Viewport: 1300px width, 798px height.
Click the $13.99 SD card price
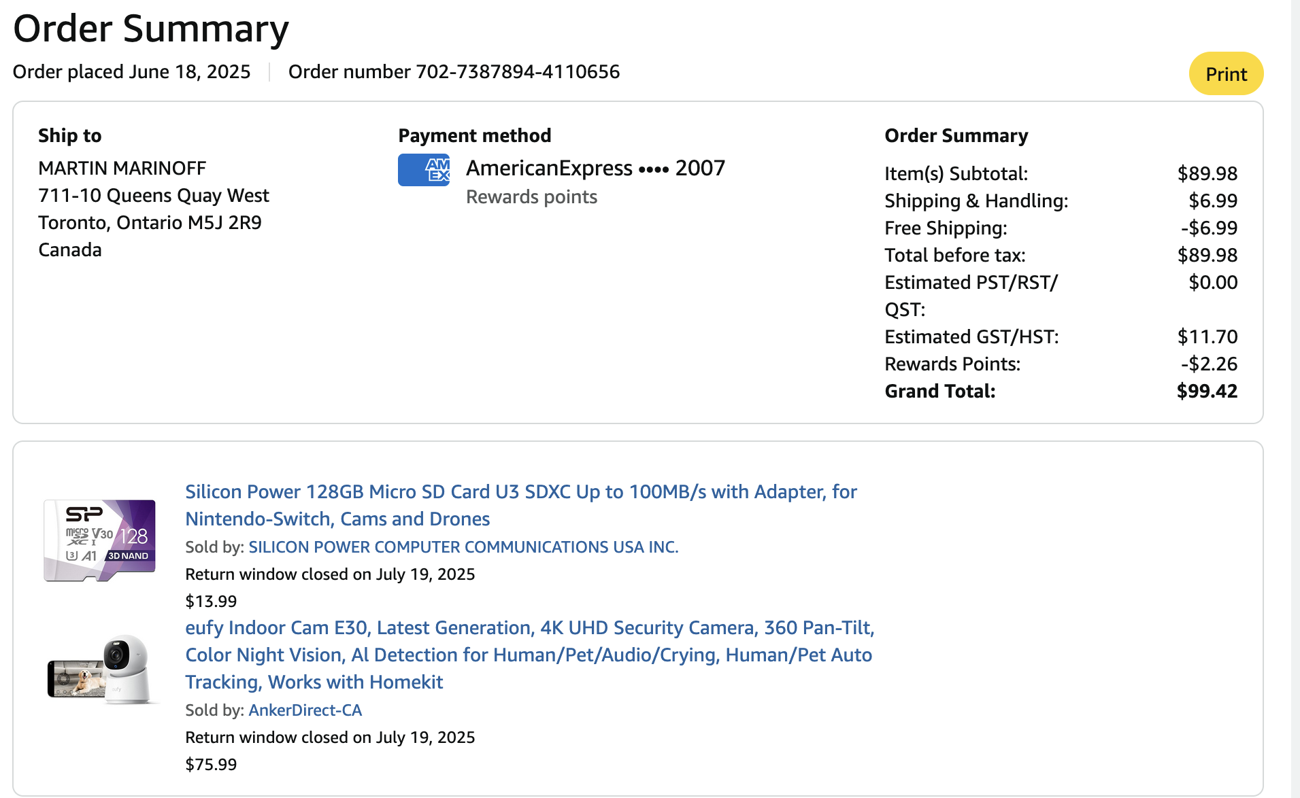(211, 602)
